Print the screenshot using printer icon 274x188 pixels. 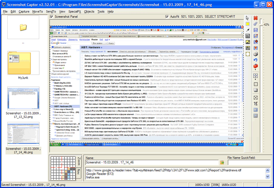(x=256, y=54)
